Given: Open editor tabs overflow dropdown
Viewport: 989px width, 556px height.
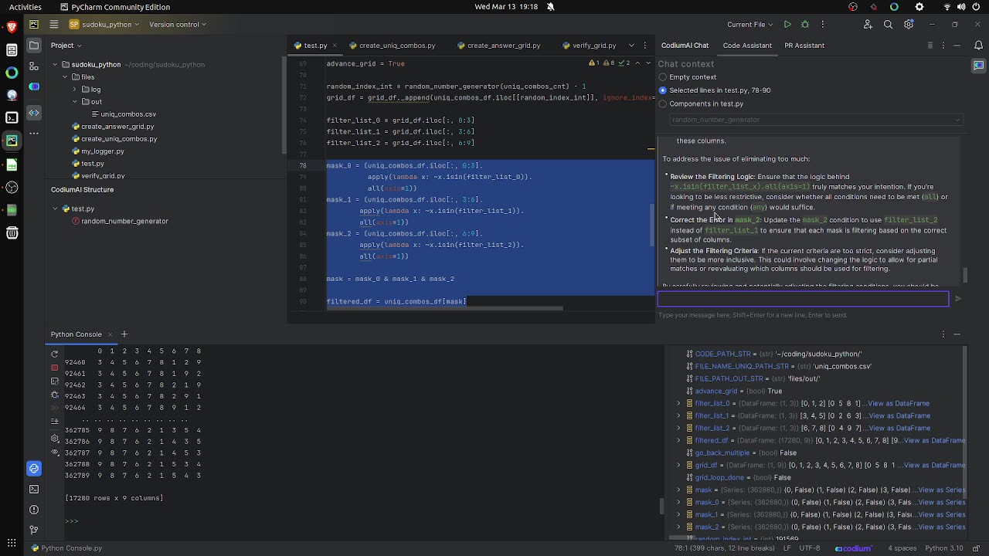Looking at the screenshot, I should point(631,46).
